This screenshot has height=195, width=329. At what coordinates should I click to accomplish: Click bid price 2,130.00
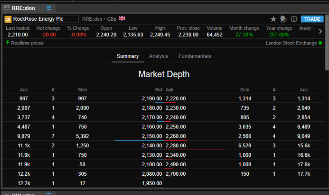click(152, 155)
